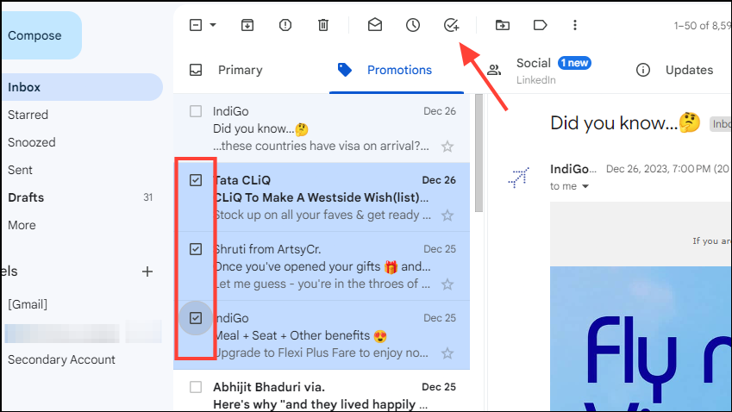Click sender name IndiGo in reading pane
The image size is (732, 412).
click(x=573, y=169)
